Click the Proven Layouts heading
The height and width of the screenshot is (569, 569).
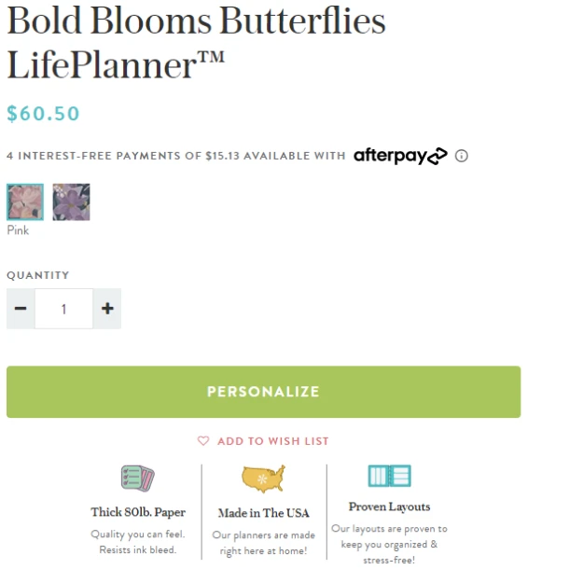point(389,507)
